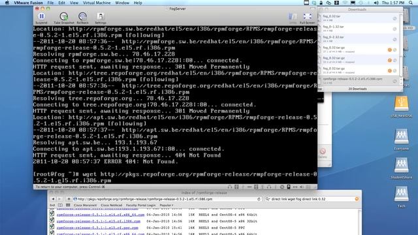This screenshot has width=418, height=235.
Task: Click the orange SnapBack icon in Safari search
Action: pyautogui.click(x=357, y=199)
